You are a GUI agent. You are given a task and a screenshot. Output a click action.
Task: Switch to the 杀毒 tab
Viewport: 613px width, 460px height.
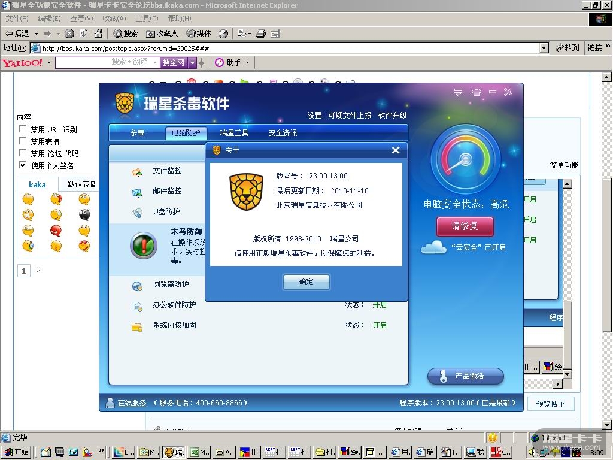(137, 133)
